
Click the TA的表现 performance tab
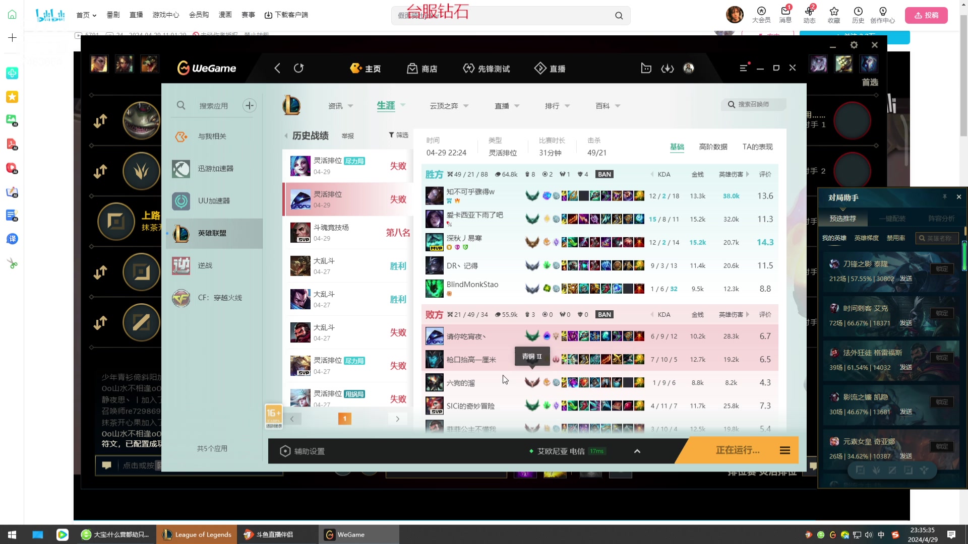coord(758,146)
